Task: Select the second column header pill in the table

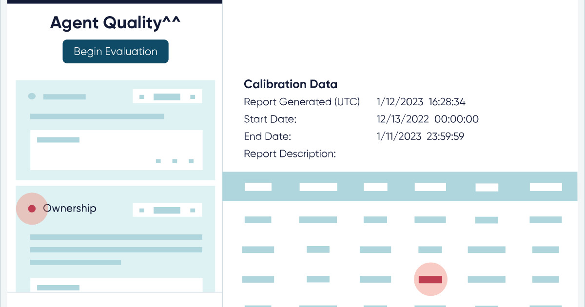Action: 318,187
